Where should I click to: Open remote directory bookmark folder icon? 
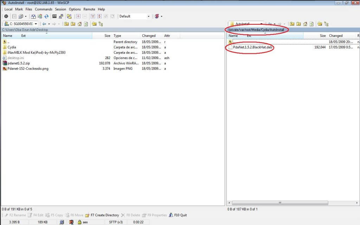320,24
